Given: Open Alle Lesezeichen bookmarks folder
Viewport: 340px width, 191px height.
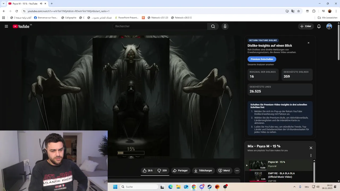Looking at the screenshot, I should pos(328,18).
